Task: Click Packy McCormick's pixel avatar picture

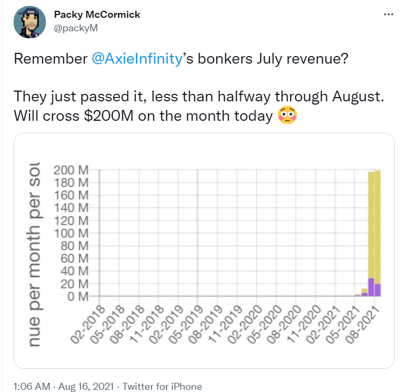Action: [x=30, y=22]
